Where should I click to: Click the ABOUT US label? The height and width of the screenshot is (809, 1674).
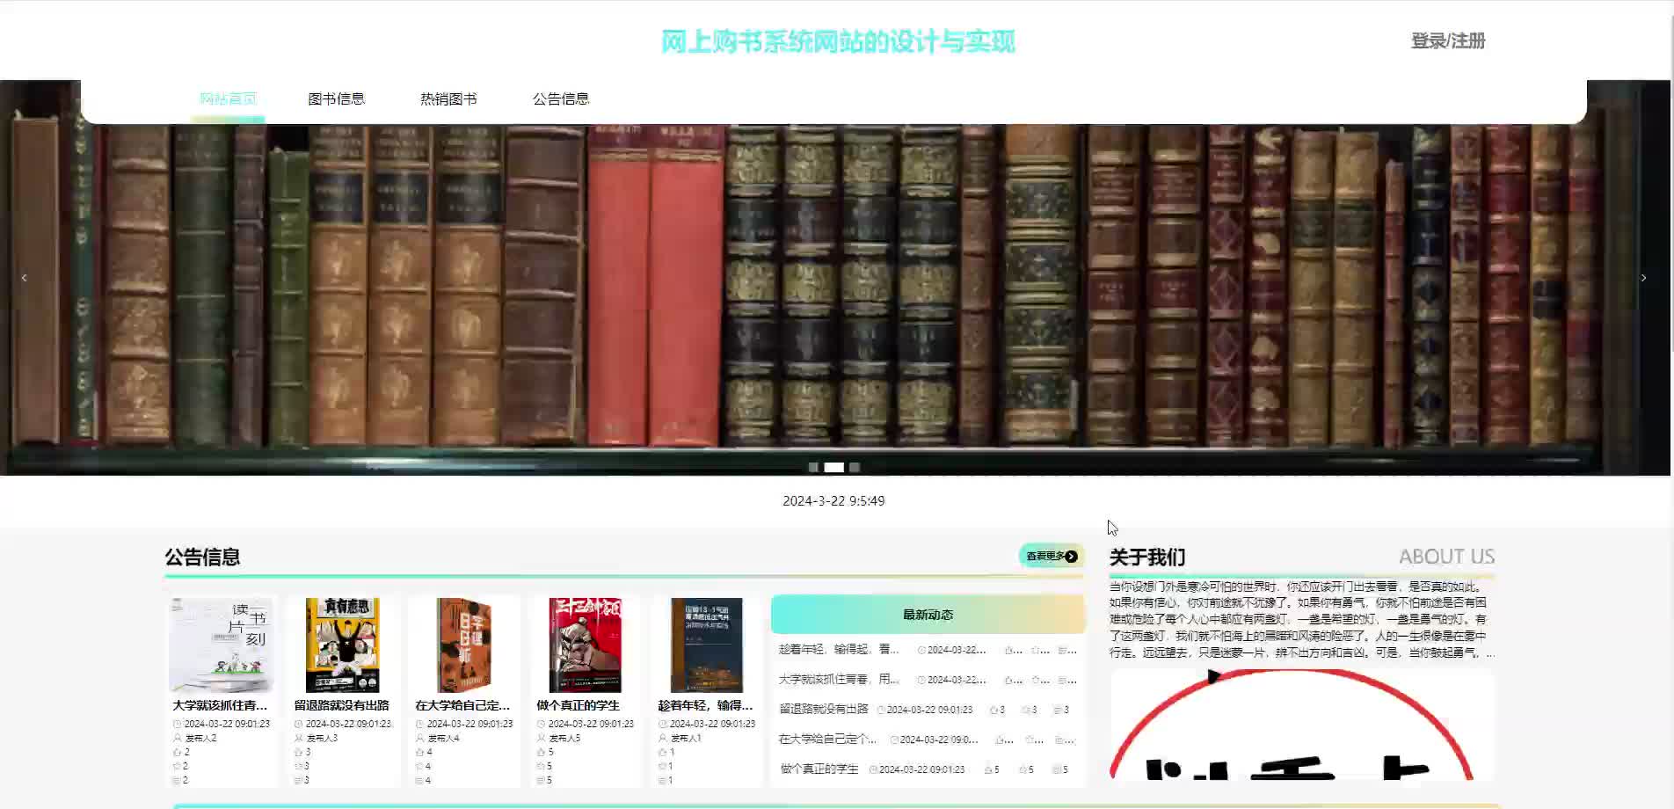pos(1447,557)
